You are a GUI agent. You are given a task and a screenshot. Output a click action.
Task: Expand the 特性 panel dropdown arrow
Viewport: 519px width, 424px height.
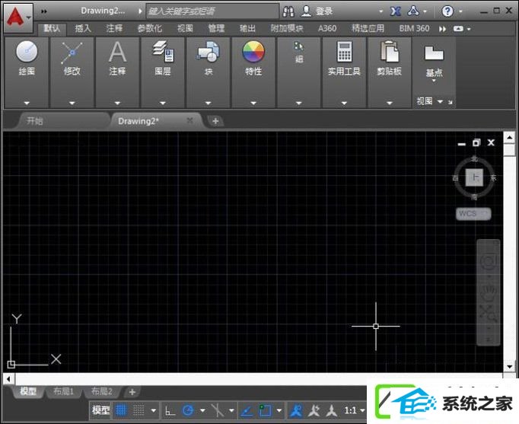[x=253, y=103]
